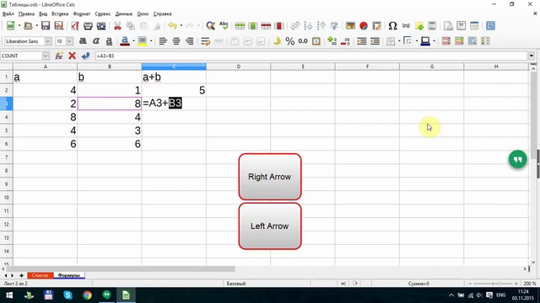Click the New spreadsheet icon
Viewport: 540px width, 303px height.
(x=11, y=26)
